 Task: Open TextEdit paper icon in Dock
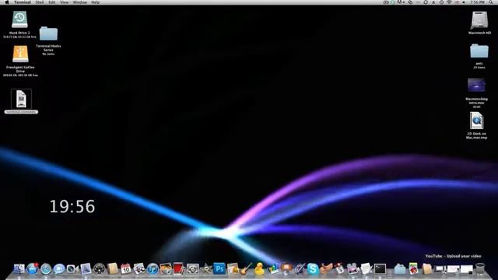coord(366,269)
